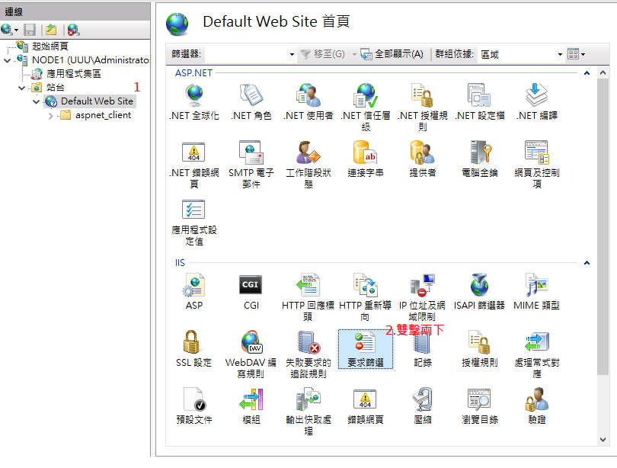This screenshot has width=617, height=468.
Task: Click the scroll up arrow of features list
Action: tap(603, 72)
